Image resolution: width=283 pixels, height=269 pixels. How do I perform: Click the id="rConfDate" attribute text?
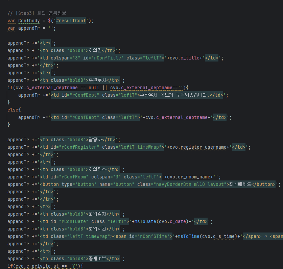(x=70, y=222)
